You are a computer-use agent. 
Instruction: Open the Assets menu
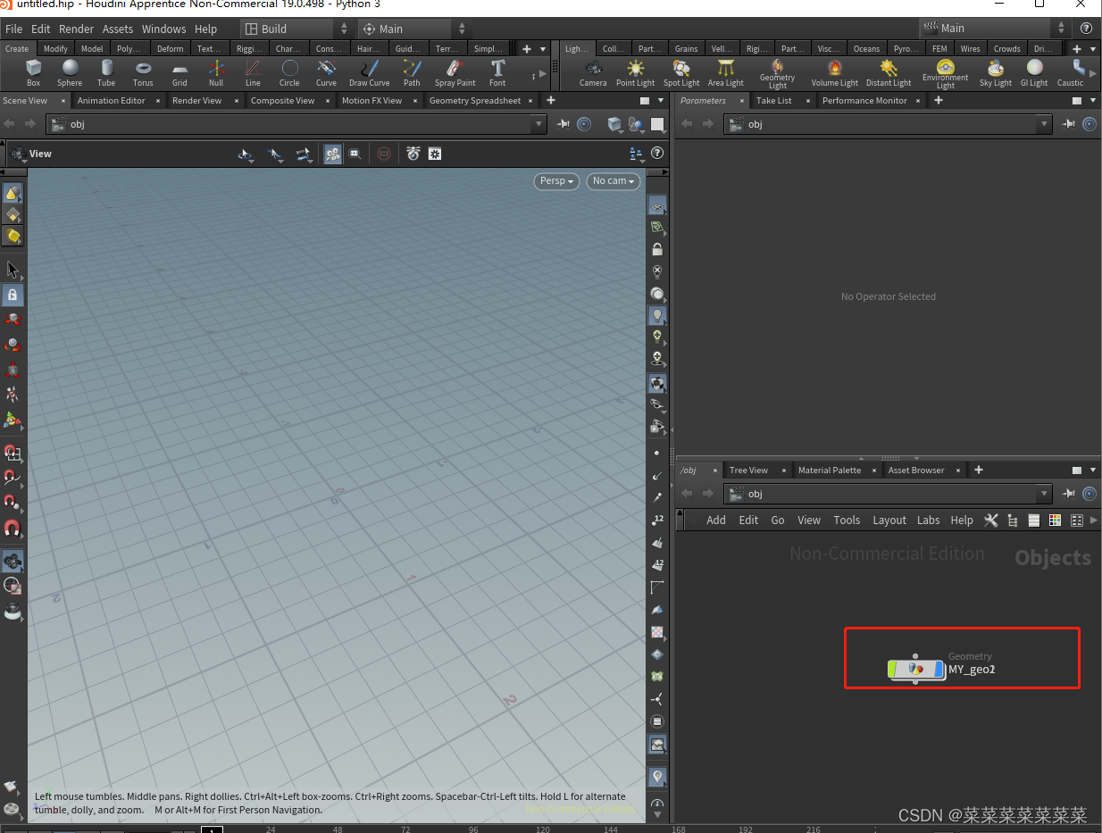117,29
